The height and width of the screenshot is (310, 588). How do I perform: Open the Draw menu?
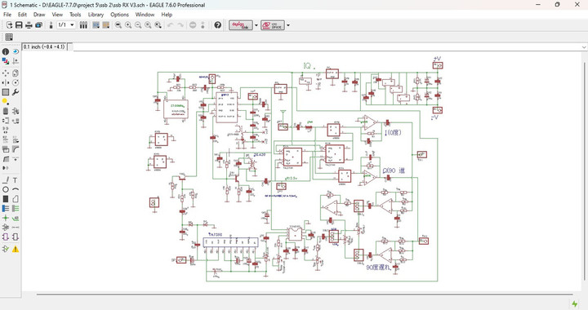click(x=39, y=15)
